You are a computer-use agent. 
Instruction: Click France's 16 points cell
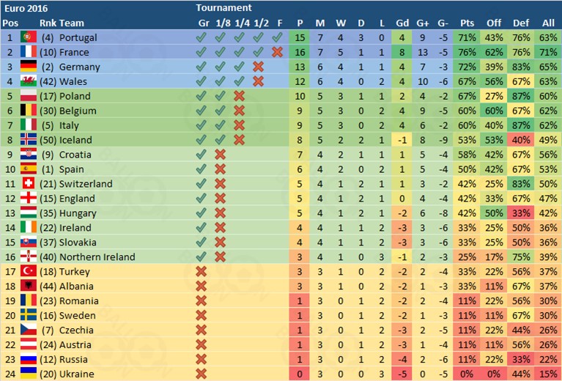pyautogui.click(x=300, y=52)
